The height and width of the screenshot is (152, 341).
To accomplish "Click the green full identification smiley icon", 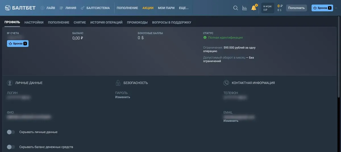I will click(x=205, y=37).
